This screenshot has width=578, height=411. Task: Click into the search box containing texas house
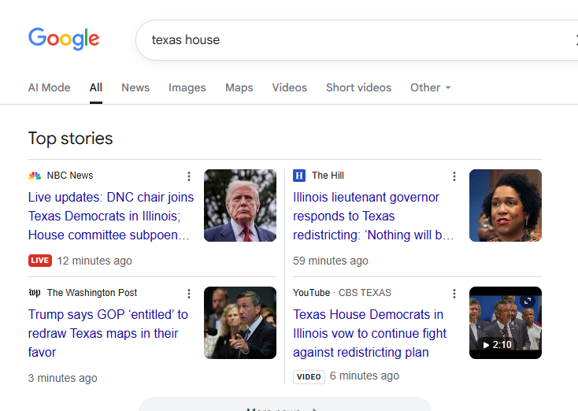(x=357, y=40)
